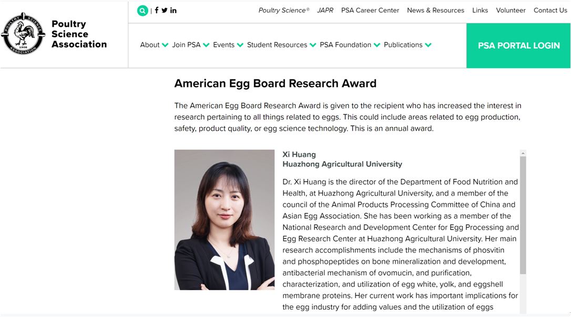Viewport: 571px width, 317px height.
Task: Expand the About dropdown menu
Action: pyautogui.click(x=154, y=45)
